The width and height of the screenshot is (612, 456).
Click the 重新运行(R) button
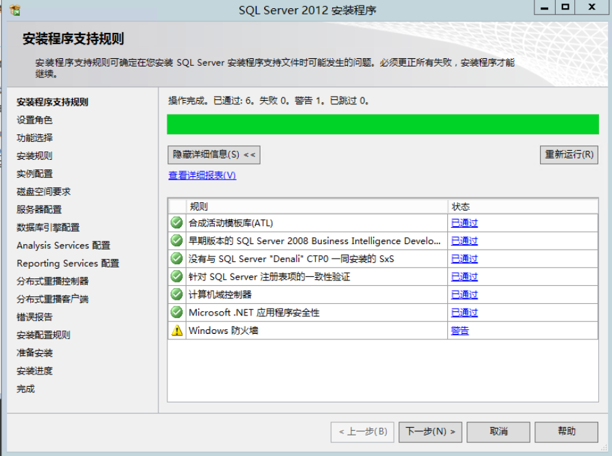569,155
